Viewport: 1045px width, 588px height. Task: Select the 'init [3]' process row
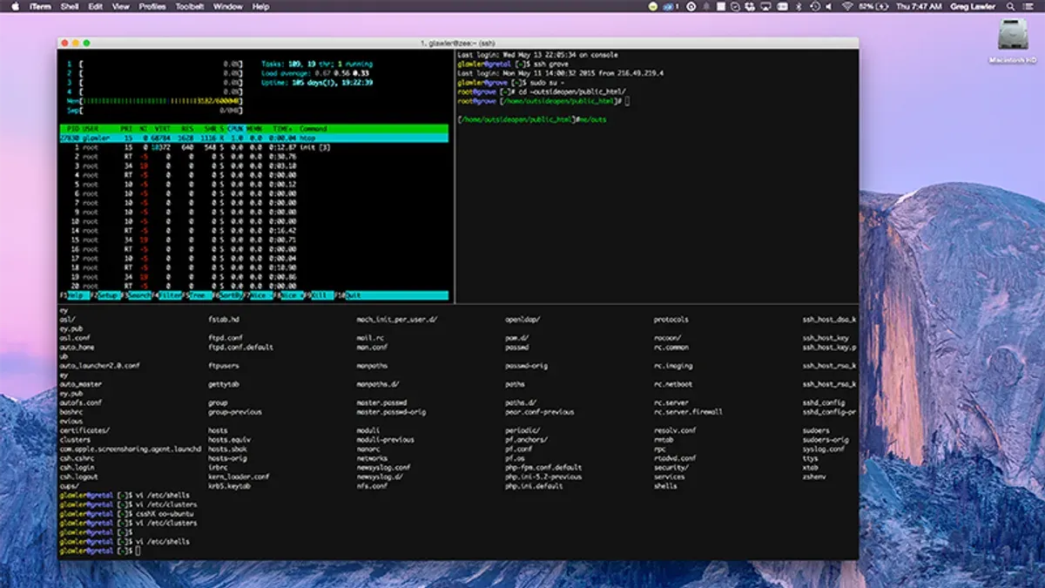(253, 147)
